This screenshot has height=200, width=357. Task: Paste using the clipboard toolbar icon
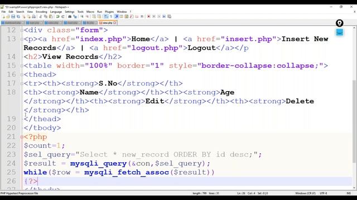tap(51, 17)
